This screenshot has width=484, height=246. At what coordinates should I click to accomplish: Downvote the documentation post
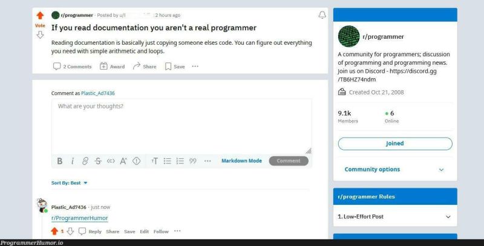tap(40, 35)
